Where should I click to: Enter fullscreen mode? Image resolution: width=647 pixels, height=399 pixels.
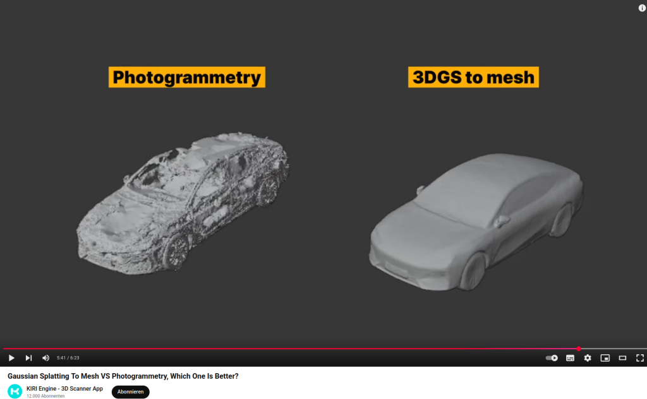point(639,358)
